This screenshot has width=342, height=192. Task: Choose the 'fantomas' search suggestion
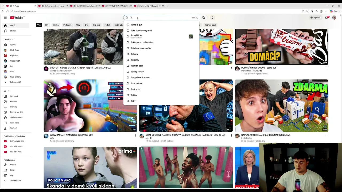(161, 89)
